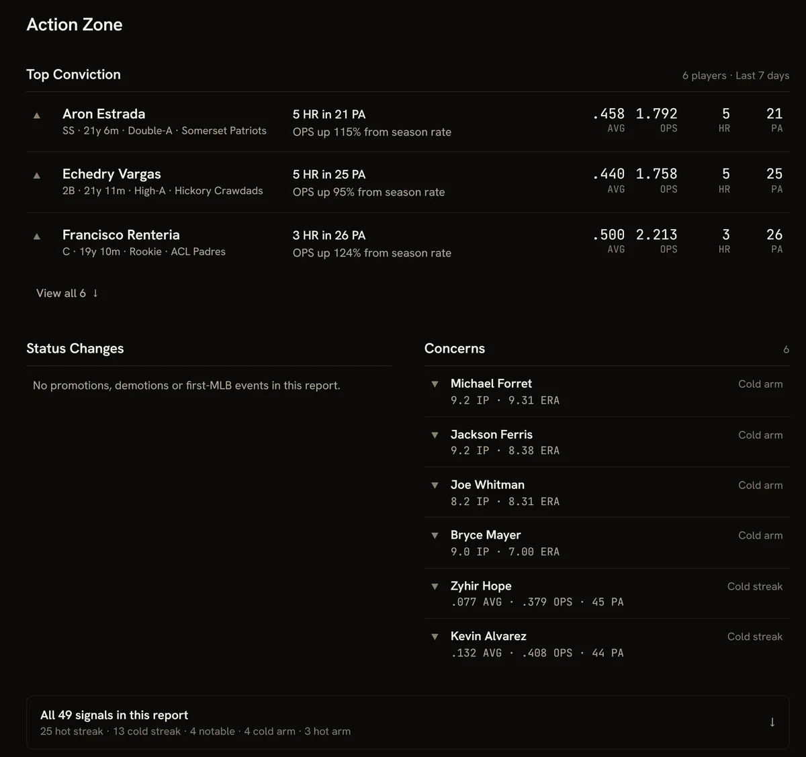The height and width of the screenshot is (757, 806).
Task: Click the down triangle beside Michael Forret
Action: (435, 384)
